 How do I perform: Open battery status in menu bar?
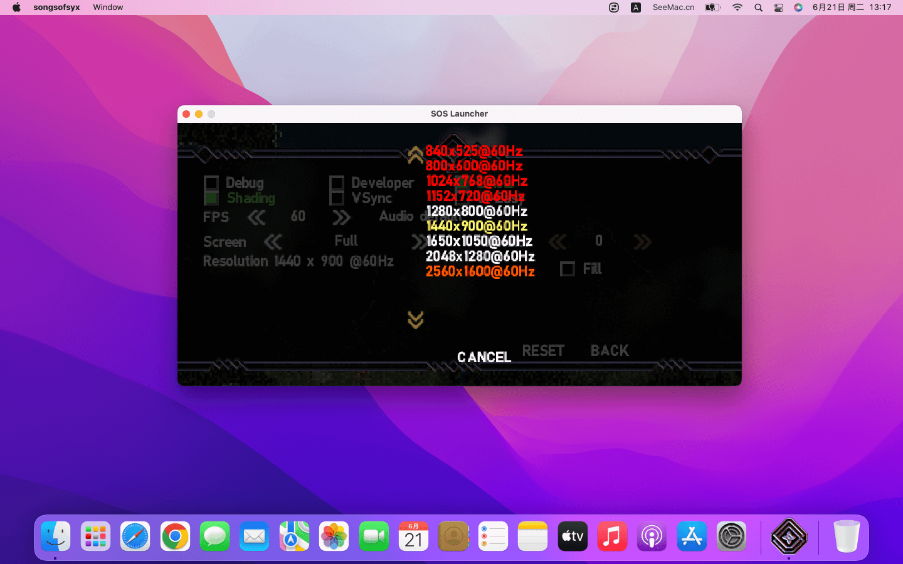(712, 8)
